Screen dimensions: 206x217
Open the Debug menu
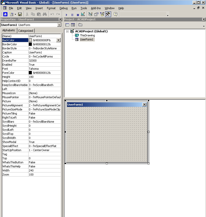(x=64, y=8)
